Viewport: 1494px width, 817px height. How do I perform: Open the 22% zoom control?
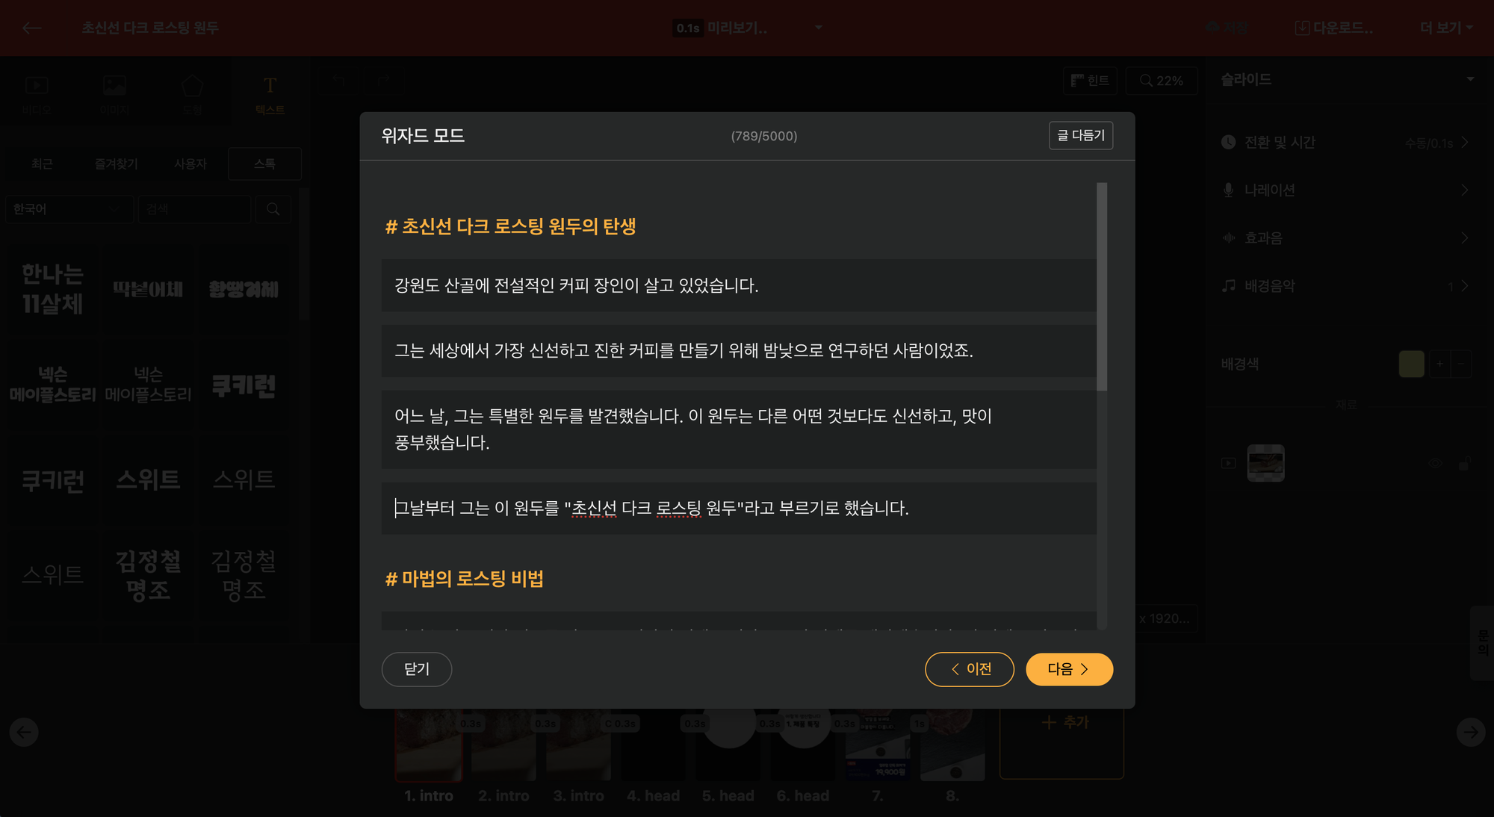click(x=1162, y=81)
